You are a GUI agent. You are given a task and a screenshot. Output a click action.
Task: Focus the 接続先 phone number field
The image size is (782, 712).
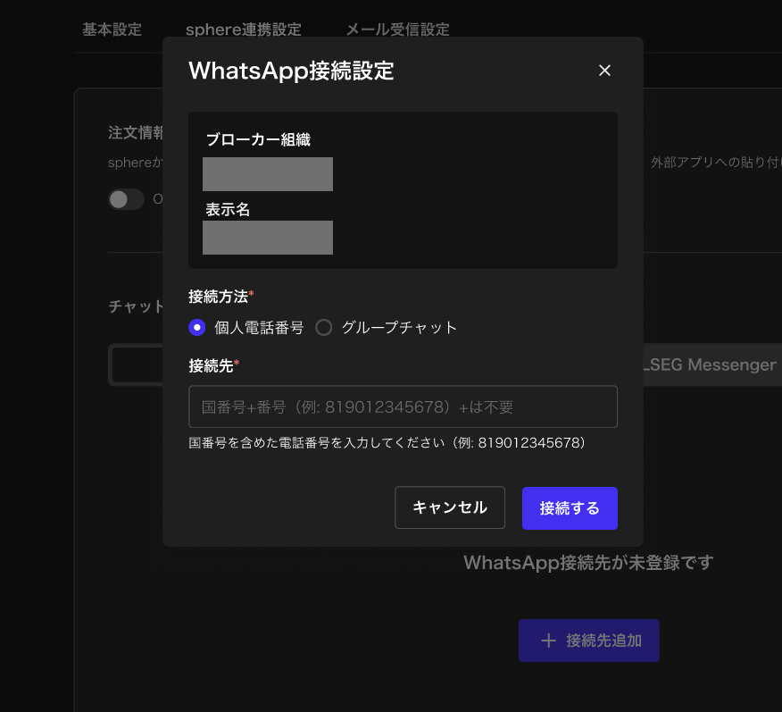click(x=403, y=406)
